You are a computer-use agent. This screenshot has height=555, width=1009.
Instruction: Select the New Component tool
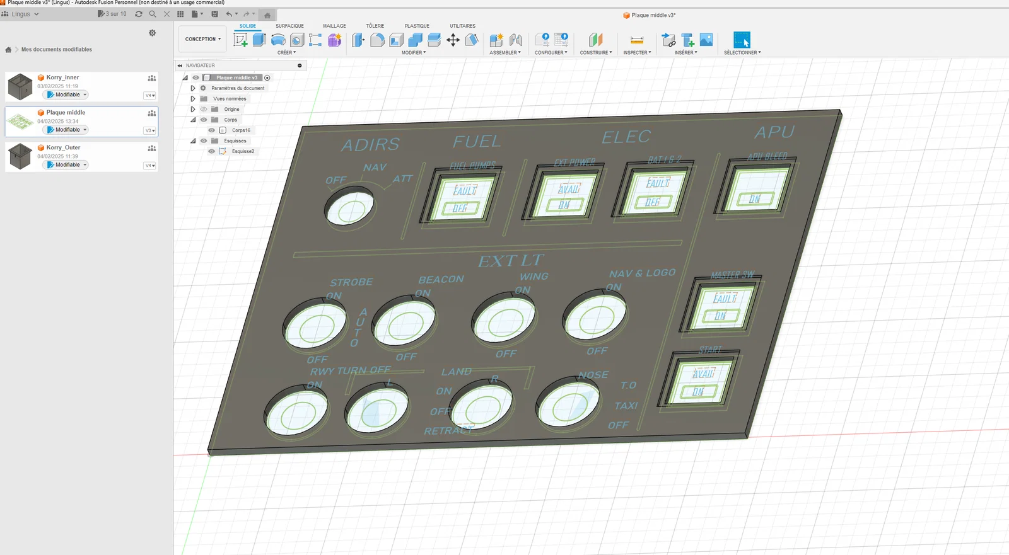click(496, 40)
